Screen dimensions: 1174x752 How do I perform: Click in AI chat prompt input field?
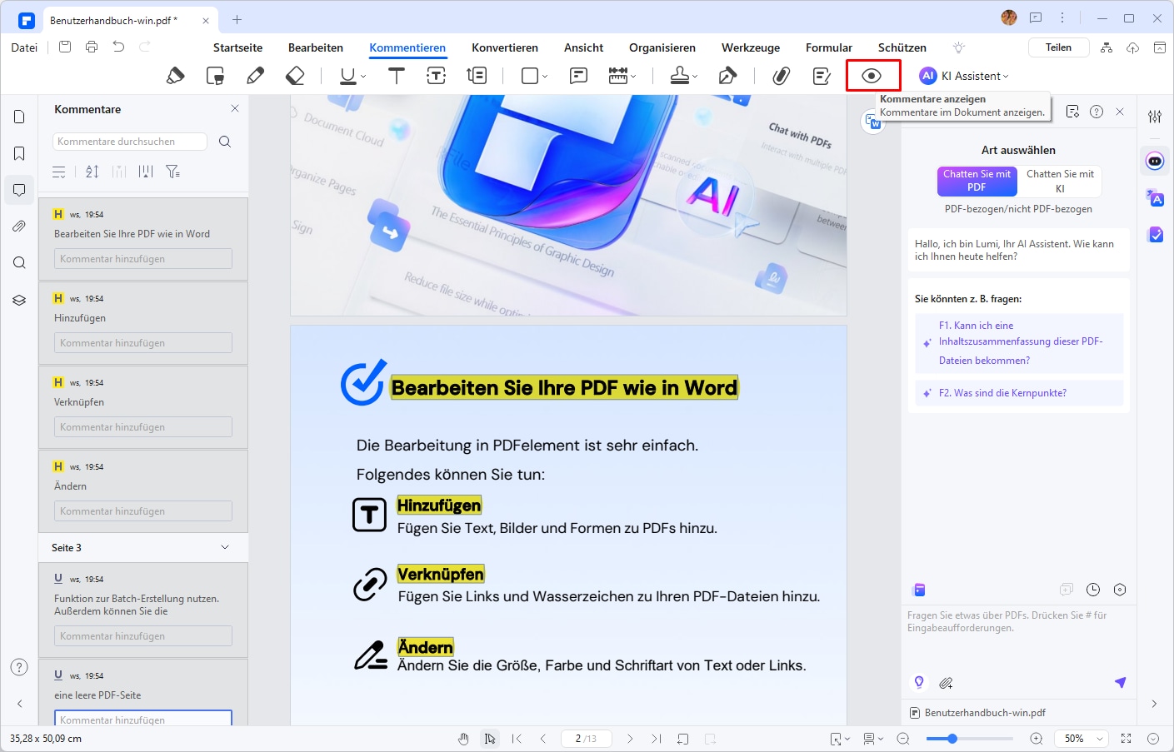[1018, 637]
